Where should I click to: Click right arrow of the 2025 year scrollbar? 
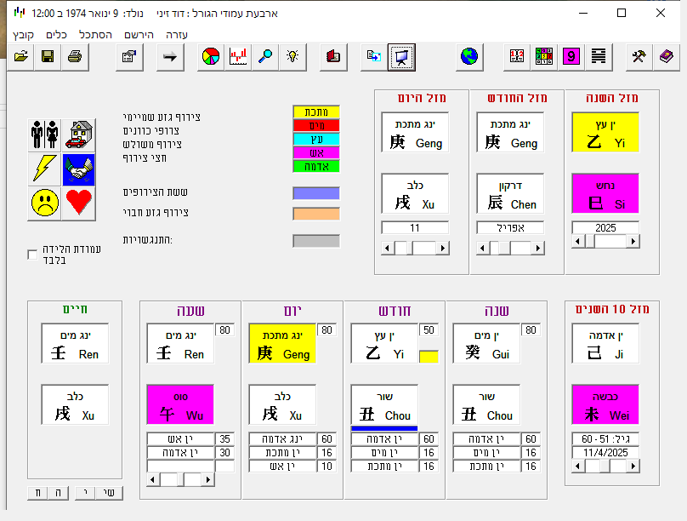633,242
